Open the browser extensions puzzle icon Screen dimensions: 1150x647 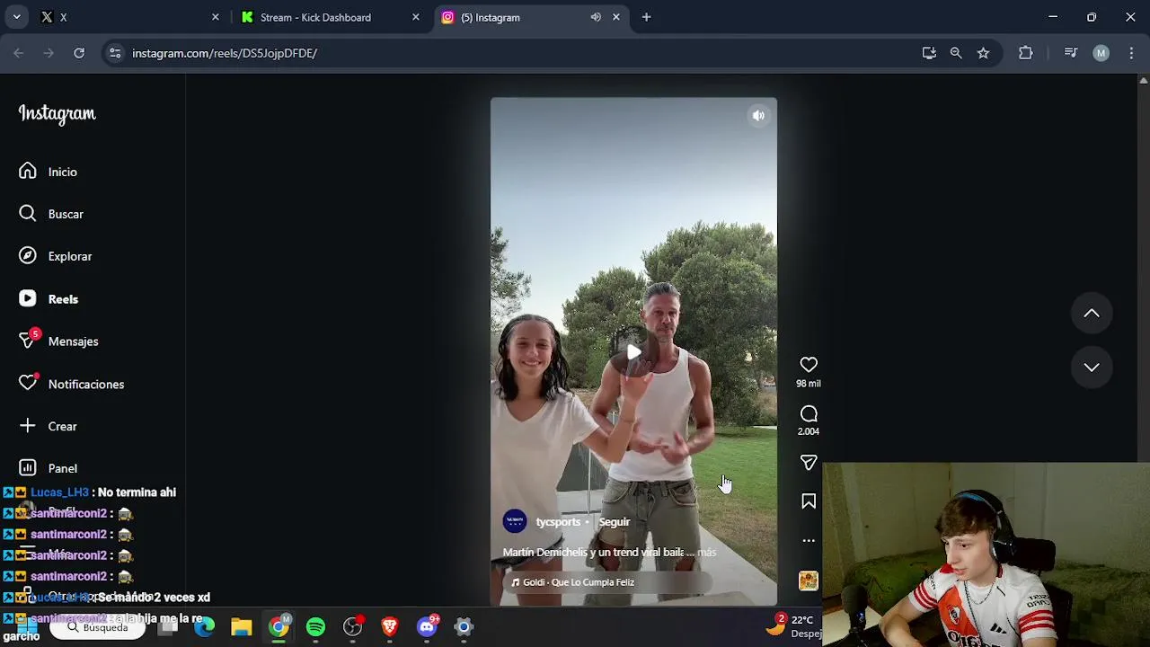point(1025,53)
